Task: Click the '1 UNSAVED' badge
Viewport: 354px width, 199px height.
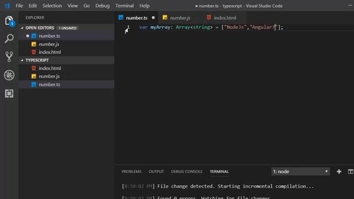Action: [67, 28]
